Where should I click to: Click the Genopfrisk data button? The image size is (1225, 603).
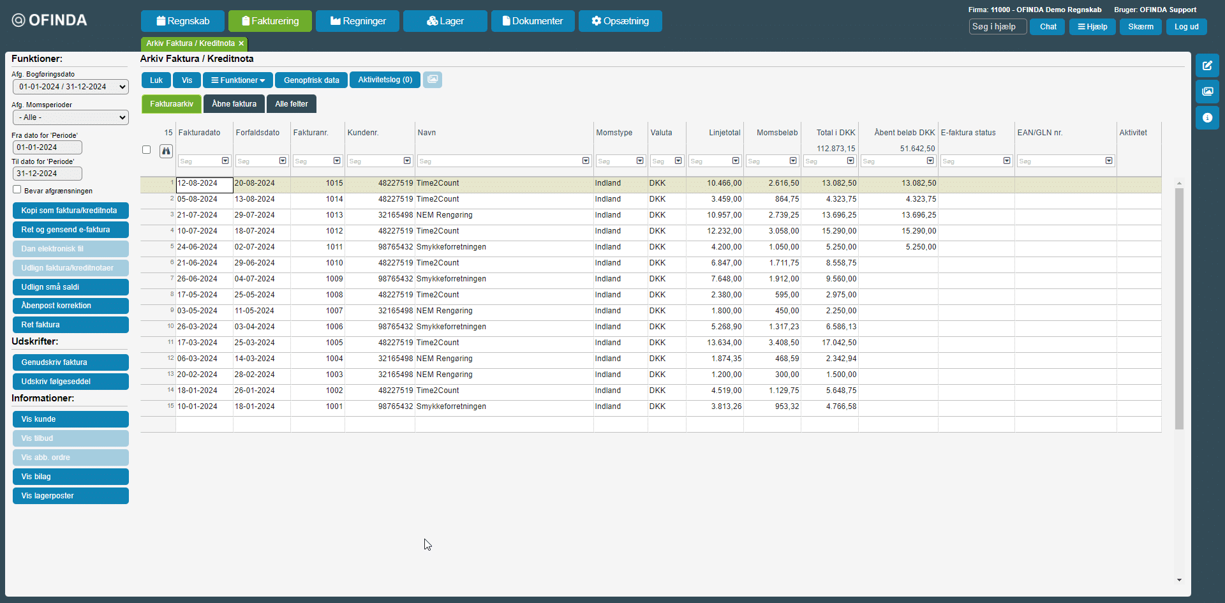point(311,80)
